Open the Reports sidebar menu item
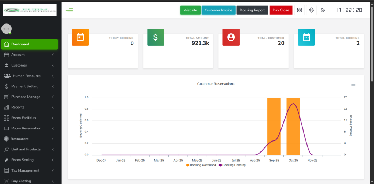Viewport: 374px width, 184px height. (29, 108)
